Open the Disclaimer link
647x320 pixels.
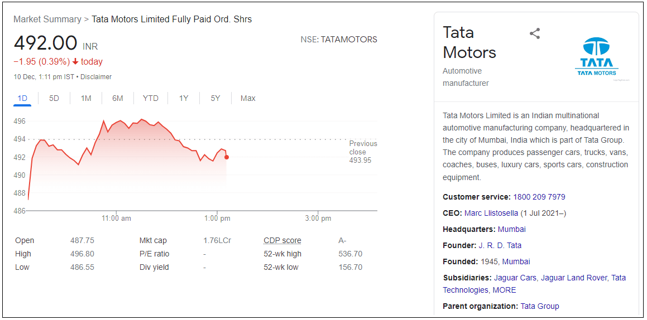coord(96,77)
